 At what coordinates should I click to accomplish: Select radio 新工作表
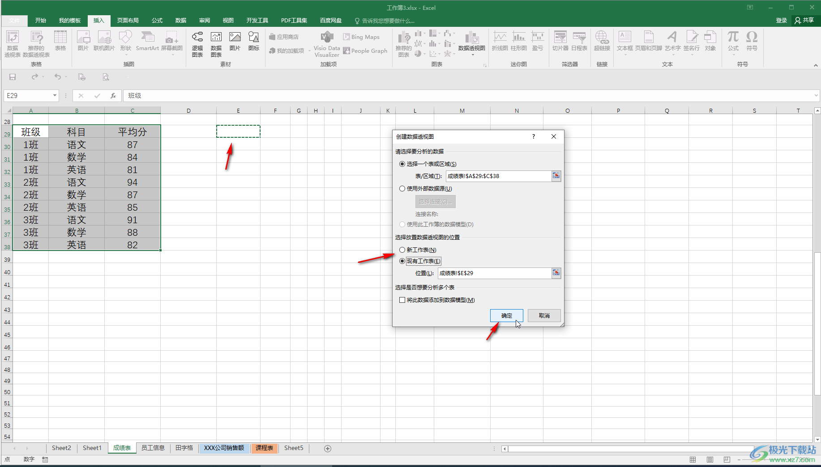click(402, 250)
